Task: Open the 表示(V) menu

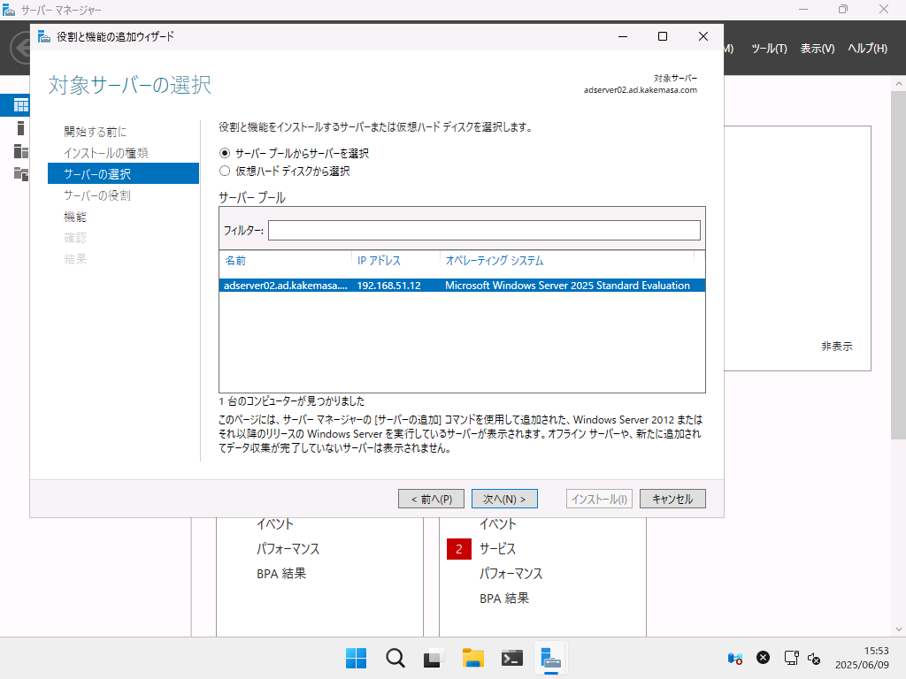Action: pyautogui.click(x=817, y=49)
